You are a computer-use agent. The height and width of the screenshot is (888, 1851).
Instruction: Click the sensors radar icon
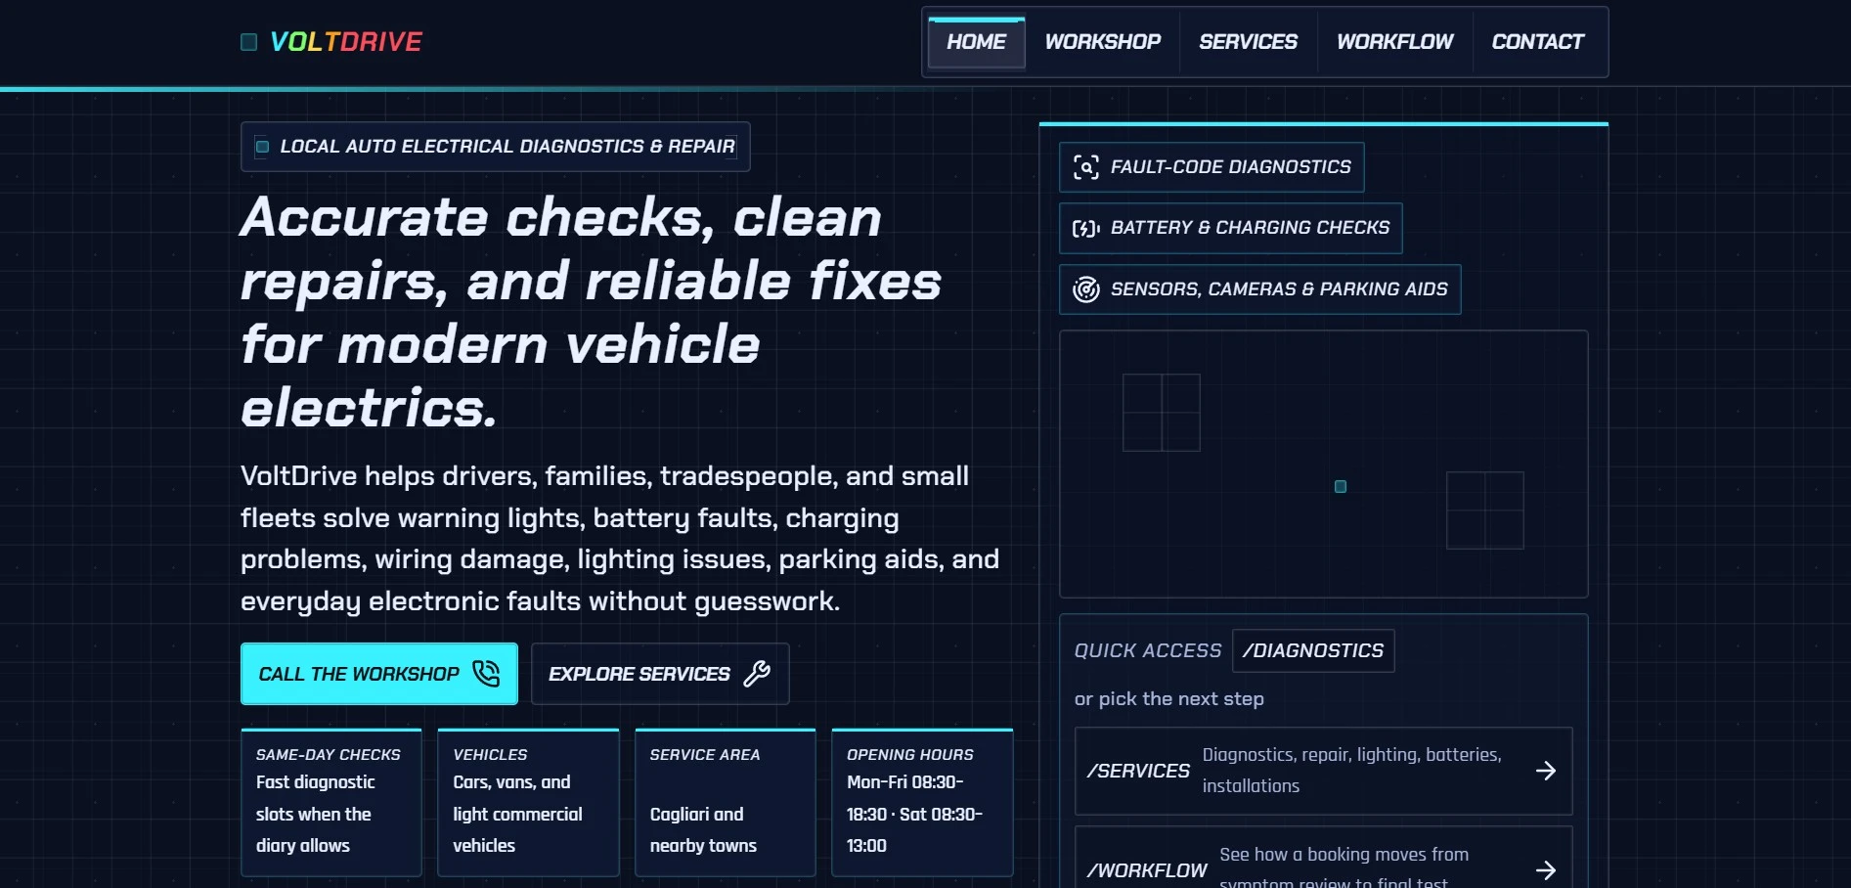coord(1085,289)
